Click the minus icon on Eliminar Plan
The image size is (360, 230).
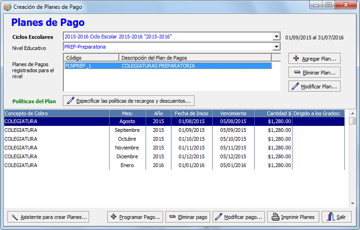click(297, 73)
